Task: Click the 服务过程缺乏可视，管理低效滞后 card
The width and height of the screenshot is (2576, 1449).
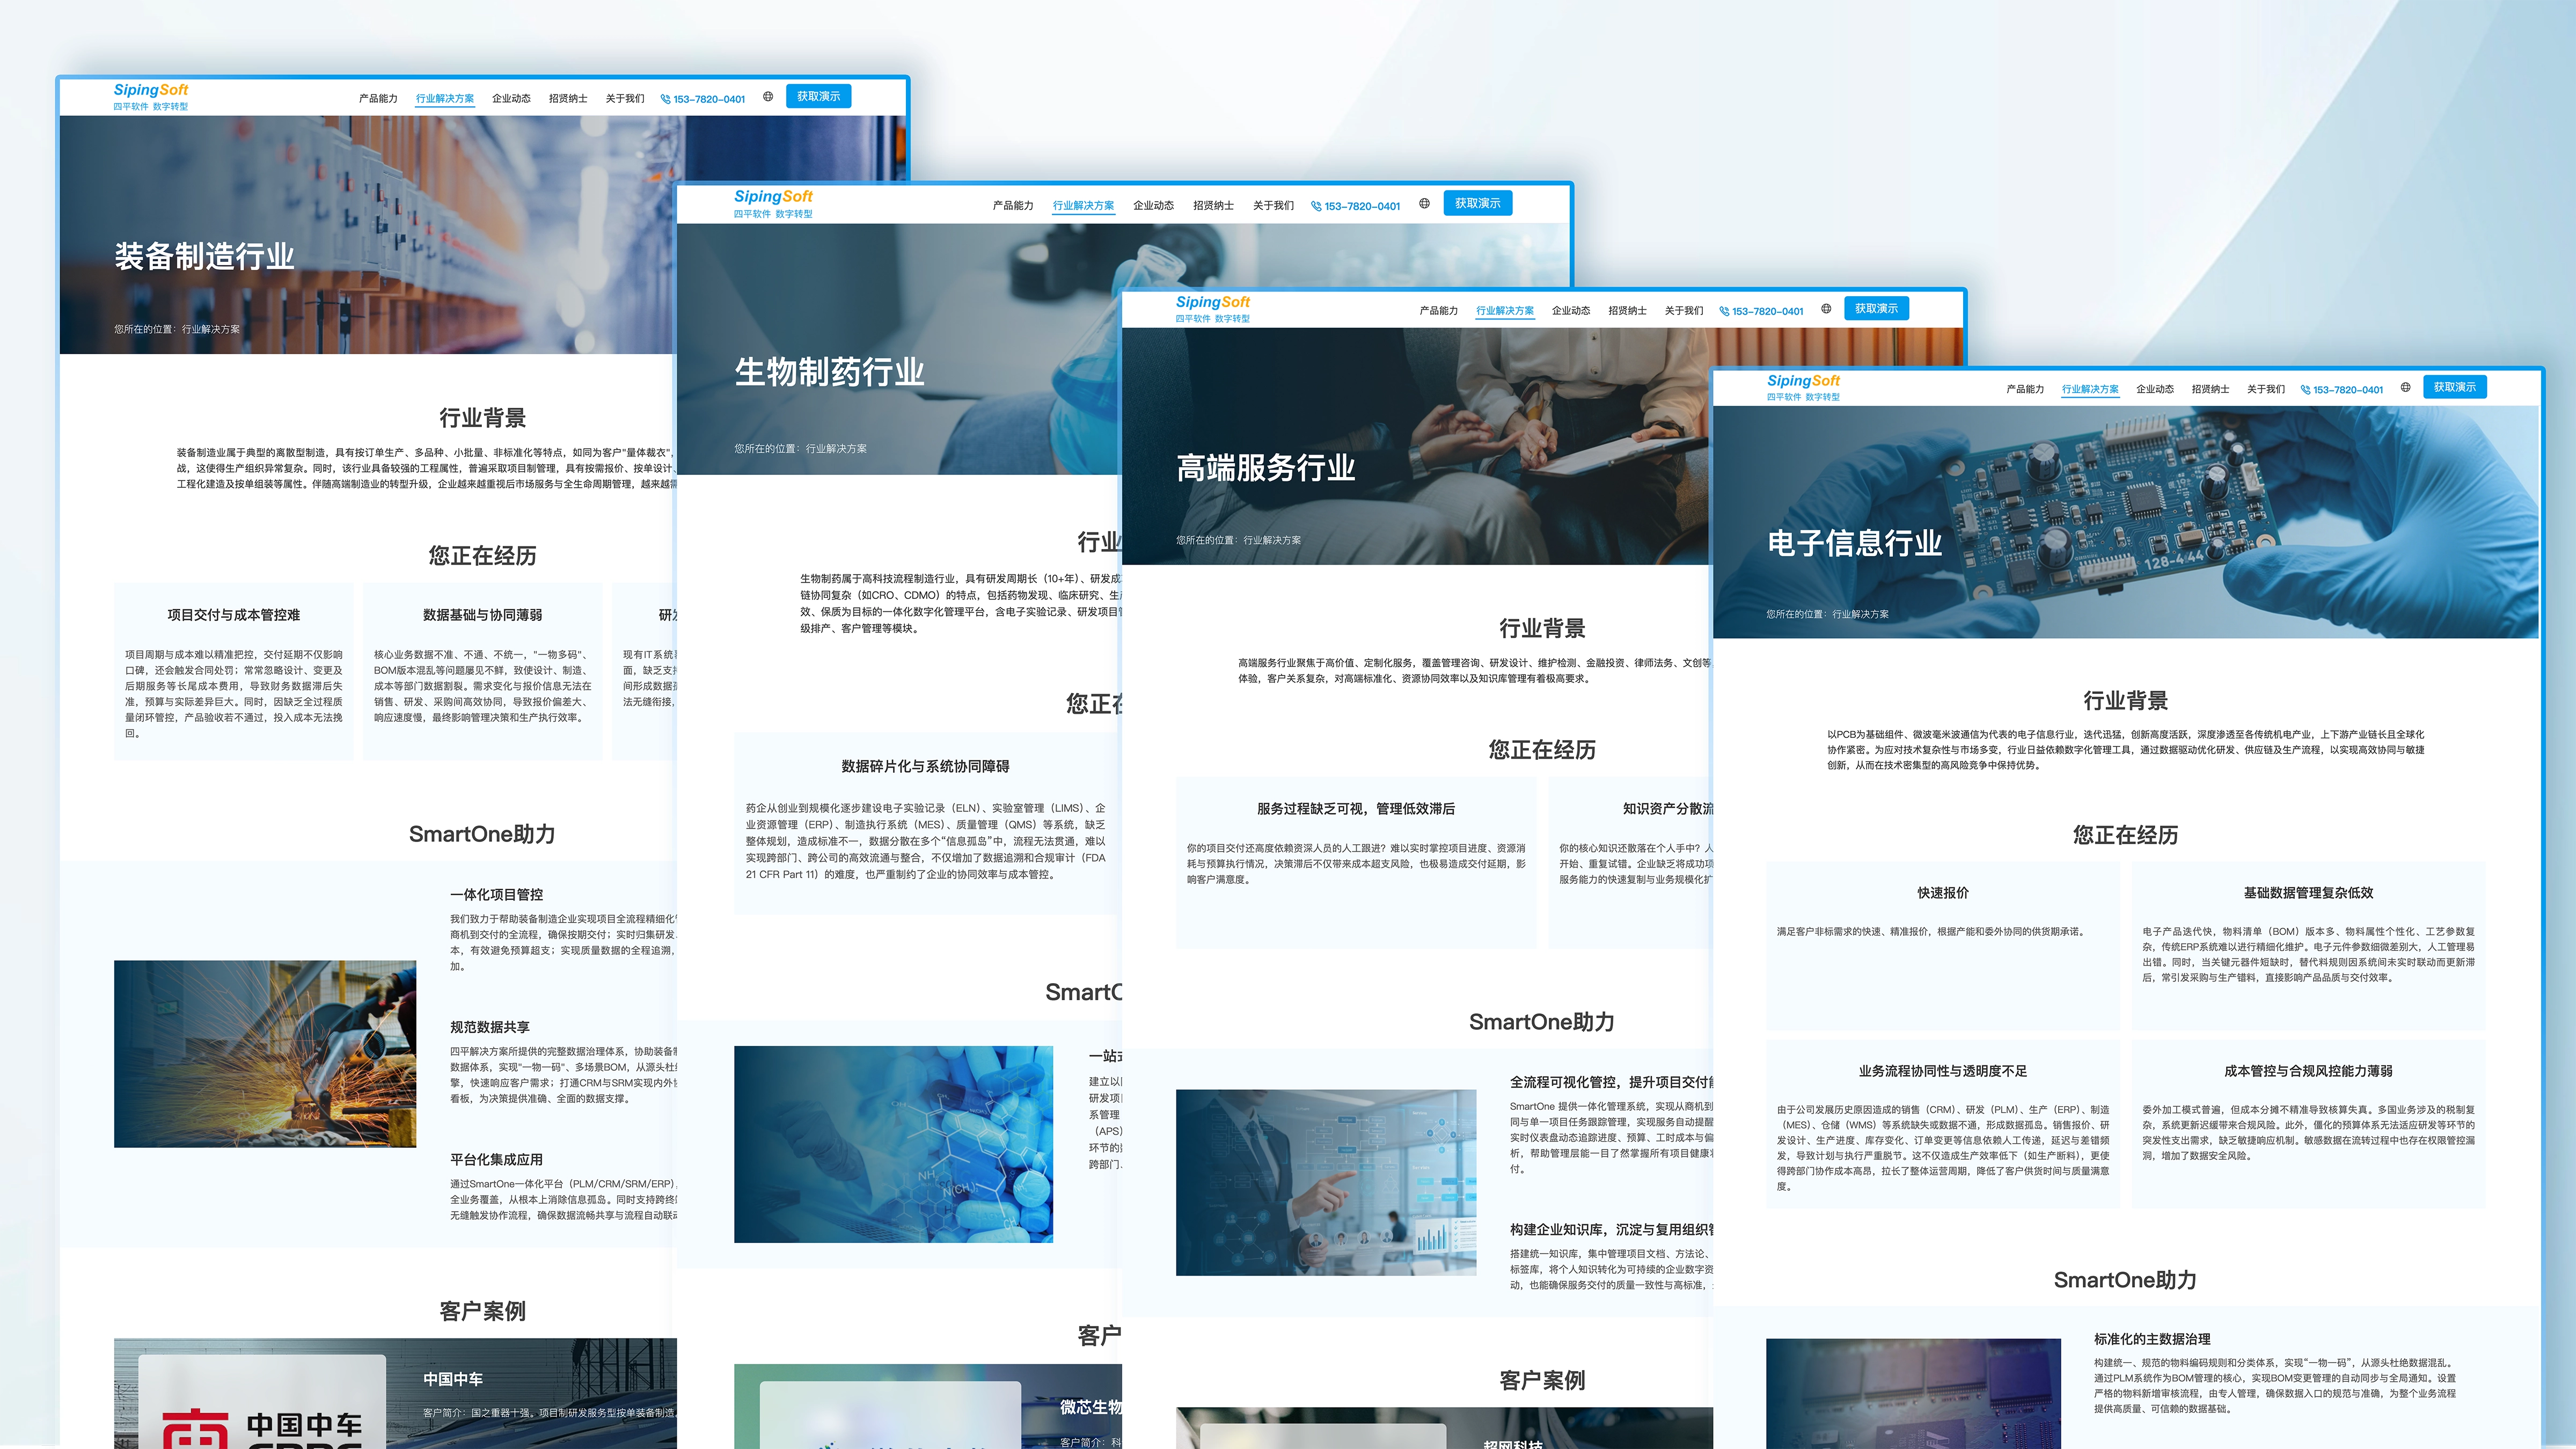Action: click(1356, 863)
